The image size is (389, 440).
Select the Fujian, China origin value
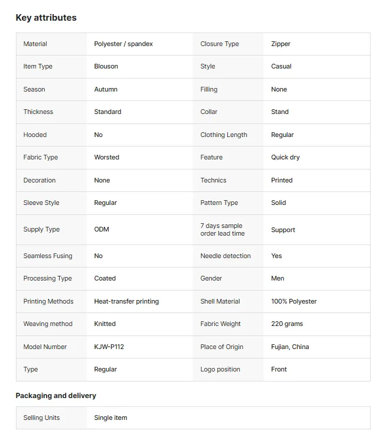click(x=290, y=347)
